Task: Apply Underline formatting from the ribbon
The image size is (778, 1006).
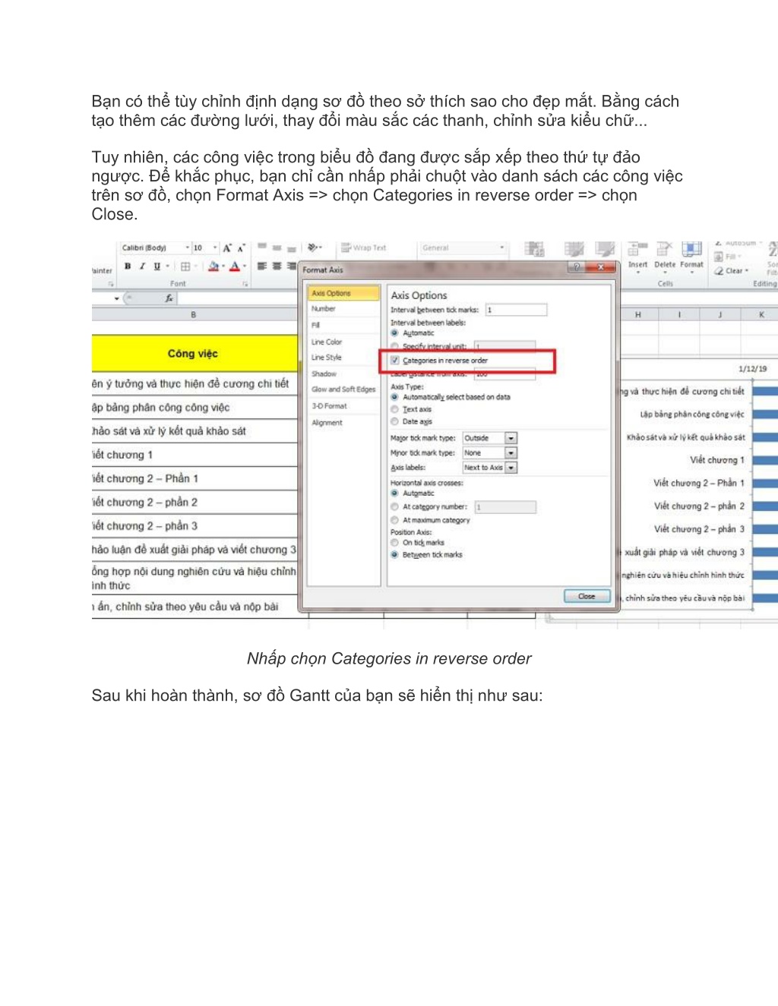Action: tap(157, 266)
